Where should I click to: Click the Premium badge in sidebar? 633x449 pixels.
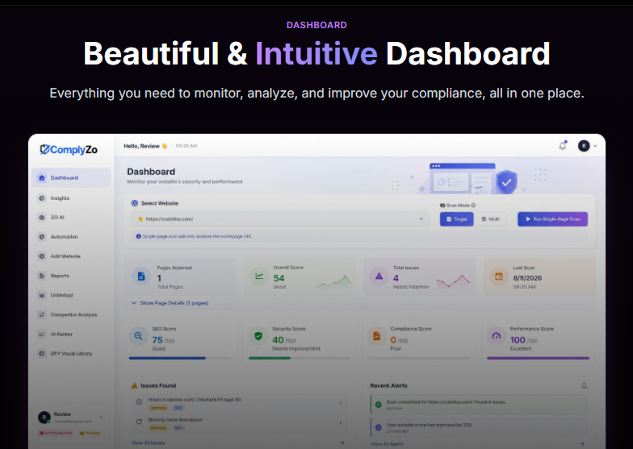[x=90, y=433]
